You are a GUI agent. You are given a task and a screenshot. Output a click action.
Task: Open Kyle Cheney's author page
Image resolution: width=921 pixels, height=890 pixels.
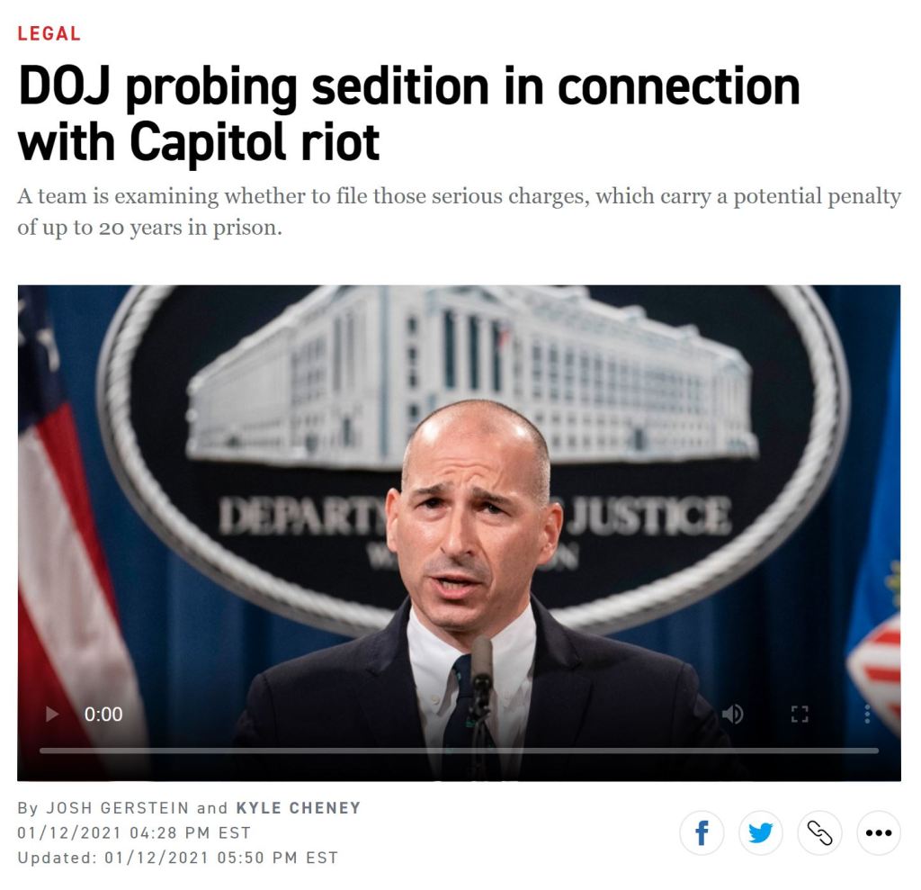[x=298, y=808]
